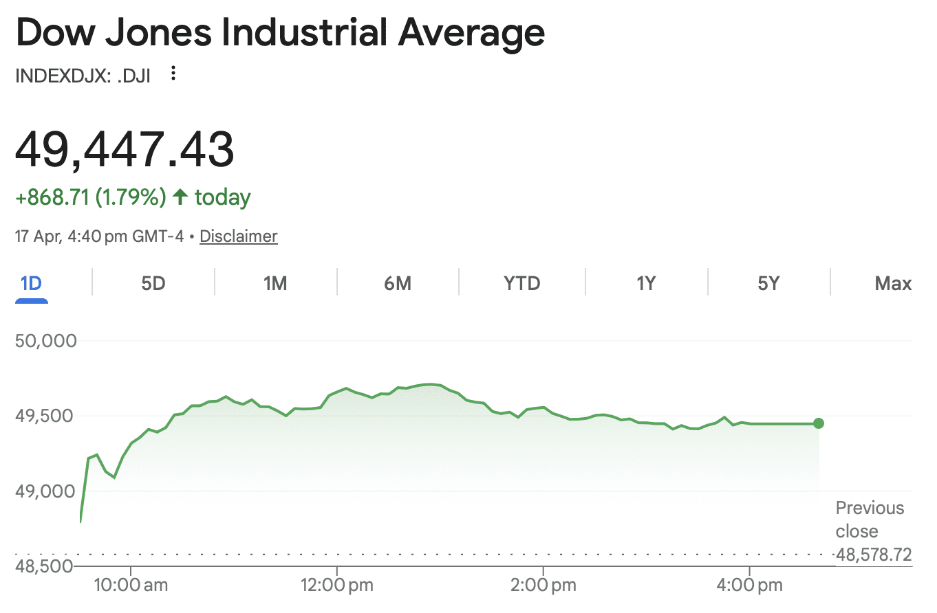Select the 1Y range tab

coord(645,283)
